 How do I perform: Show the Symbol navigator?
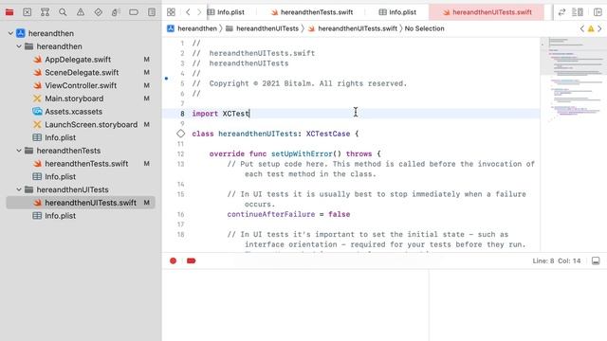click(45, 12)
